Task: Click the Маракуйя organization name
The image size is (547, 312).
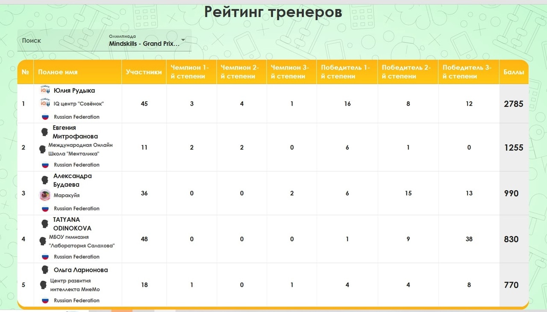Action: (67, 195)
